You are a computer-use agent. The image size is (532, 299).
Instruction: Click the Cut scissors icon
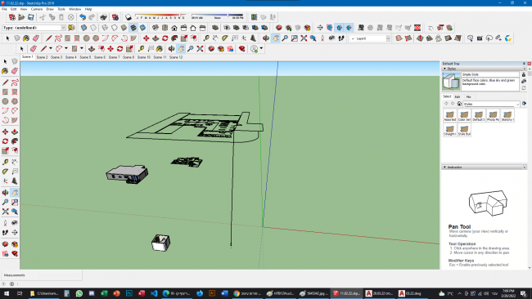tap(43, 17)
